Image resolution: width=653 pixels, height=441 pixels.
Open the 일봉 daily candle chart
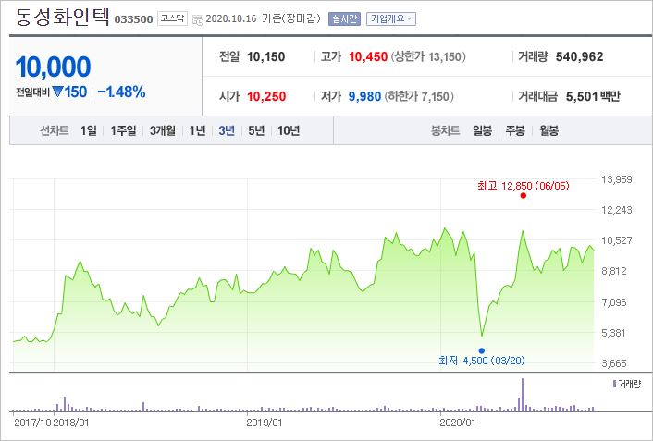[482, 130]
